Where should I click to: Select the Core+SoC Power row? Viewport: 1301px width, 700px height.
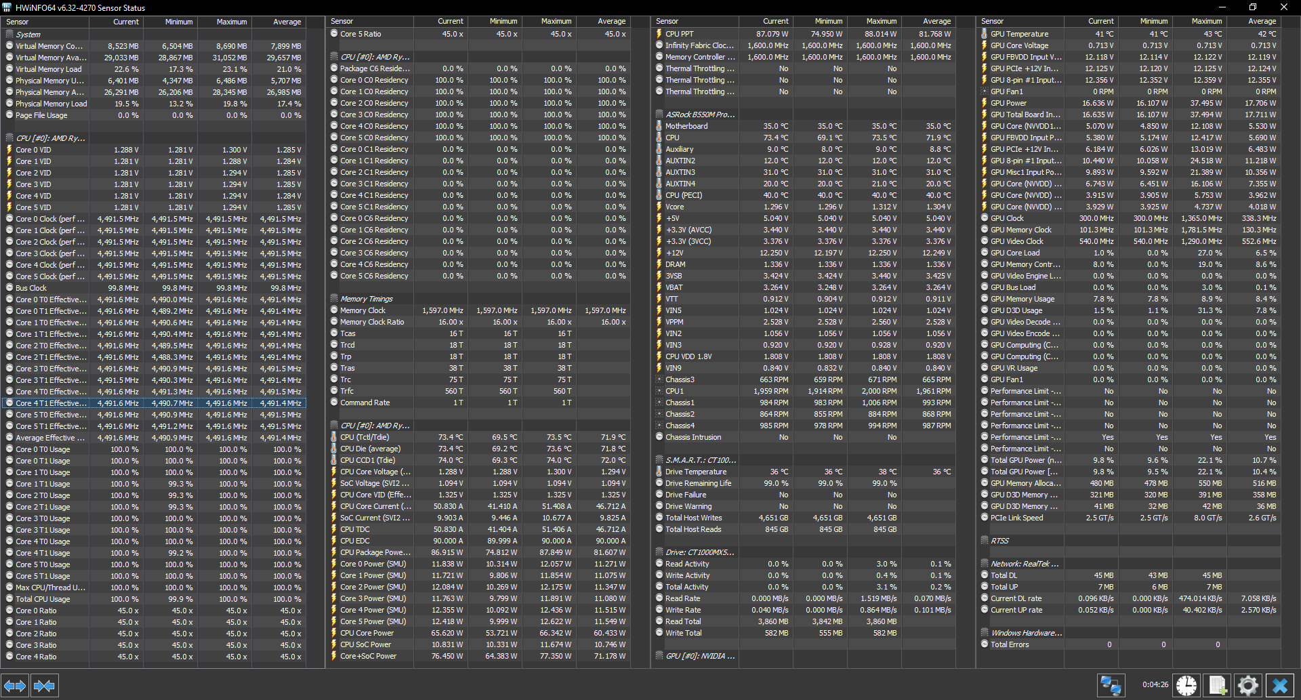point(479,656)
